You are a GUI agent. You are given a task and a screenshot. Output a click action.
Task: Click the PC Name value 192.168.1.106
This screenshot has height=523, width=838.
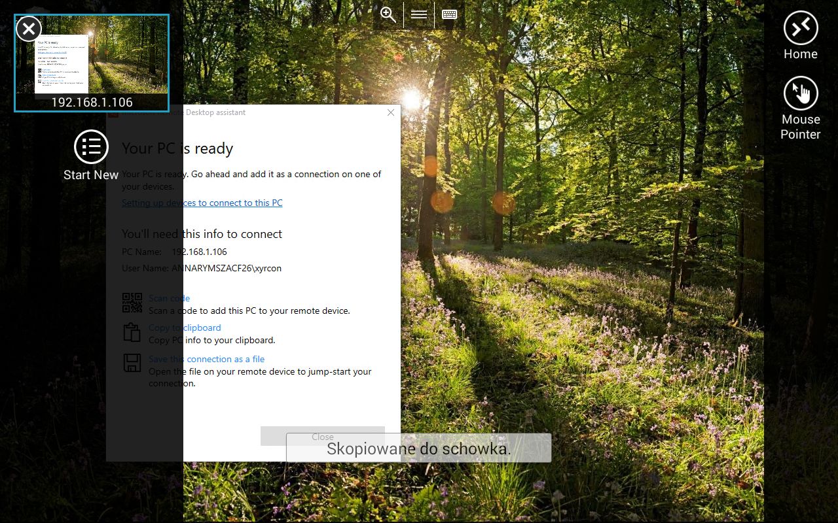click(199, 252)
